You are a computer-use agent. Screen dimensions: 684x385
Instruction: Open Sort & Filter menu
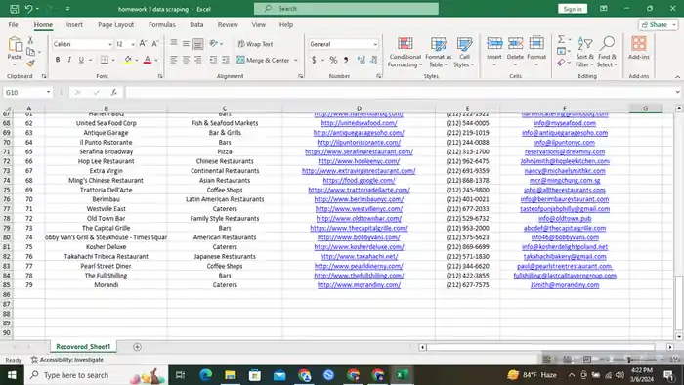pyautogui.click(x=585, y=53)
